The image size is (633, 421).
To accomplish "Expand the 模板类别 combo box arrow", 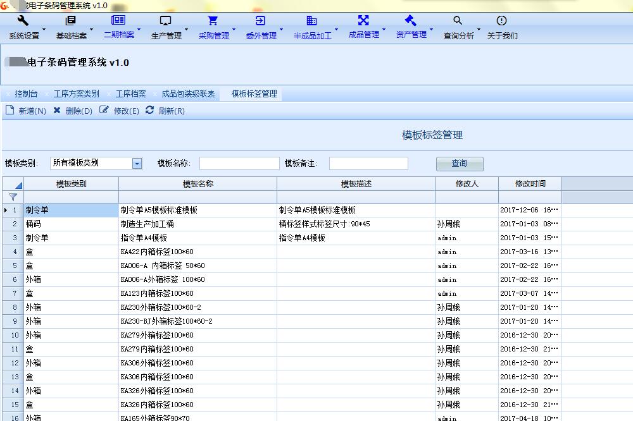I will pos(137,163).
